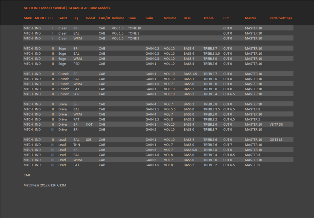Click the GAIN column header in uppercase

click(63, 18)
